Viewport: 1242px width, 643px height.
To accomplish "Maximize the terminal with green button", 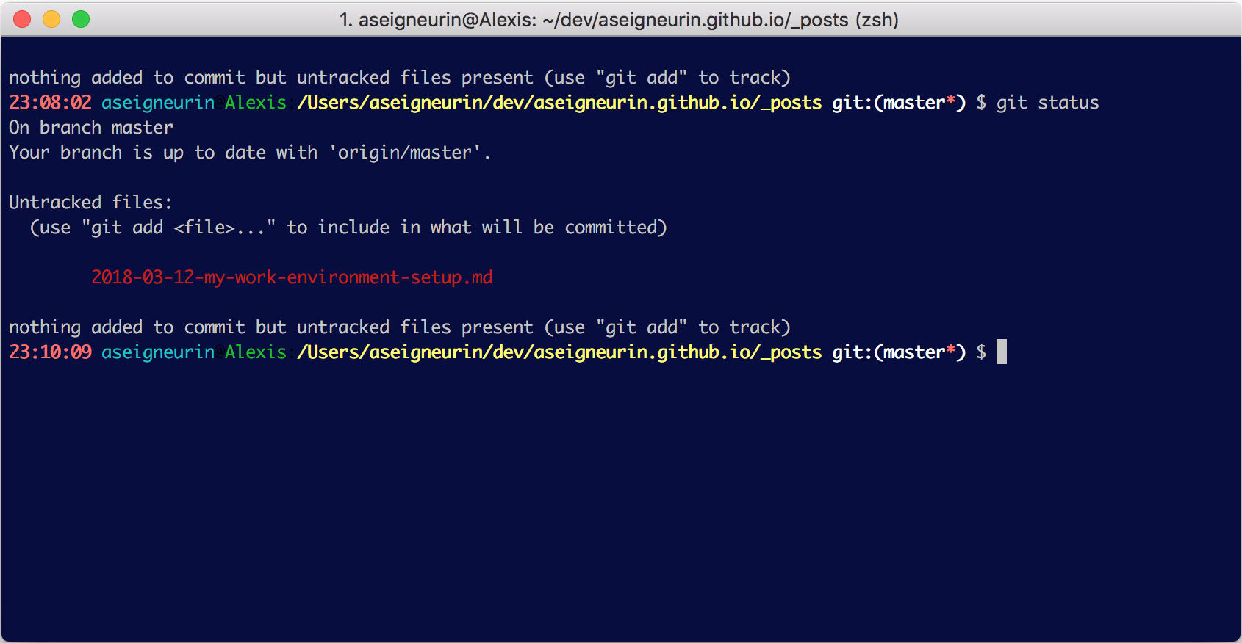I will click(x=81, y=19).
